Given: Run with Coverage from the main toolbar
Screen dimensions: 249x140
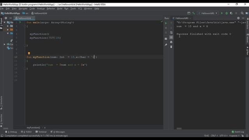Looking at the screenshot, I should tap(231, 13).
